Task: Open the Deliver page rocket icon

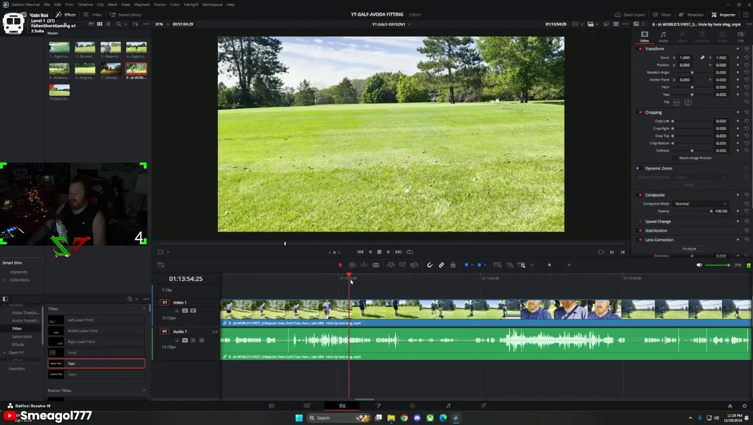Action: 483,406
